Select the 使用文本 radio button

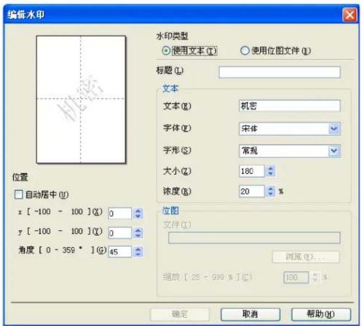coord(166,51)
